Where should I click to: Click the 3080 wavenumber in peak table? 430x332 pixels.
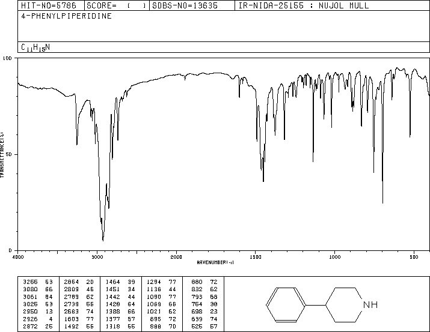coord(30,289)
